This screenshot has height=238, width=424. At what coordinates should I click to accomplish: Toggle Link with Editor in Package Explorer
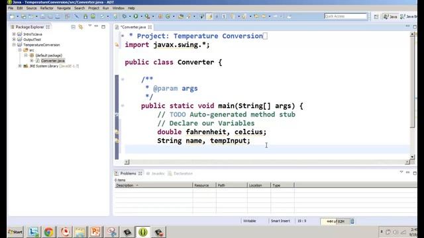point(81,27)
